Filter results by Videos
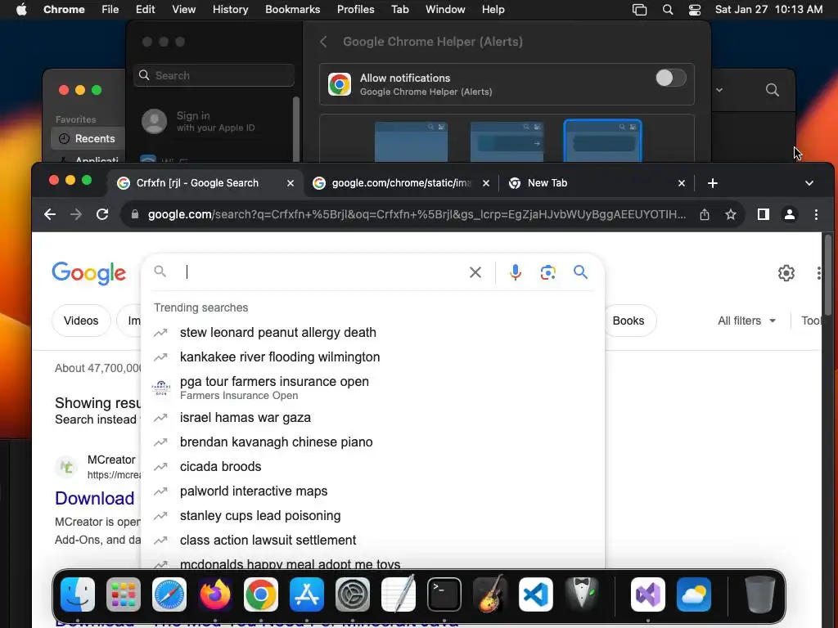This screenshot has height=628, width=838. [81, 321]
